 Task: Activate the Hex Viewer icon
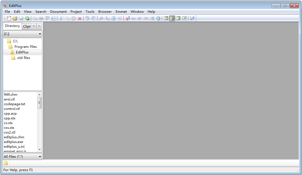point(134,18)
